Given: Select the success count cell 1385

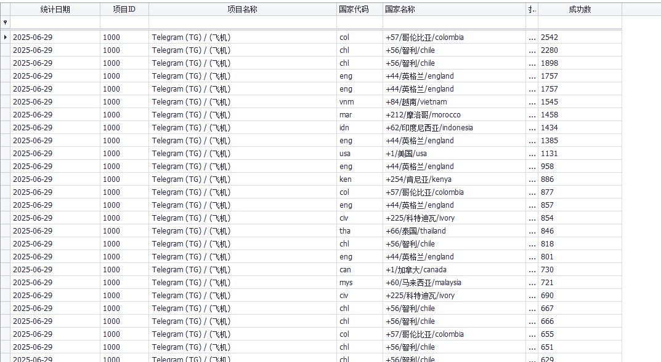Looking at the screenshot, I should click(x=580, y=140).
